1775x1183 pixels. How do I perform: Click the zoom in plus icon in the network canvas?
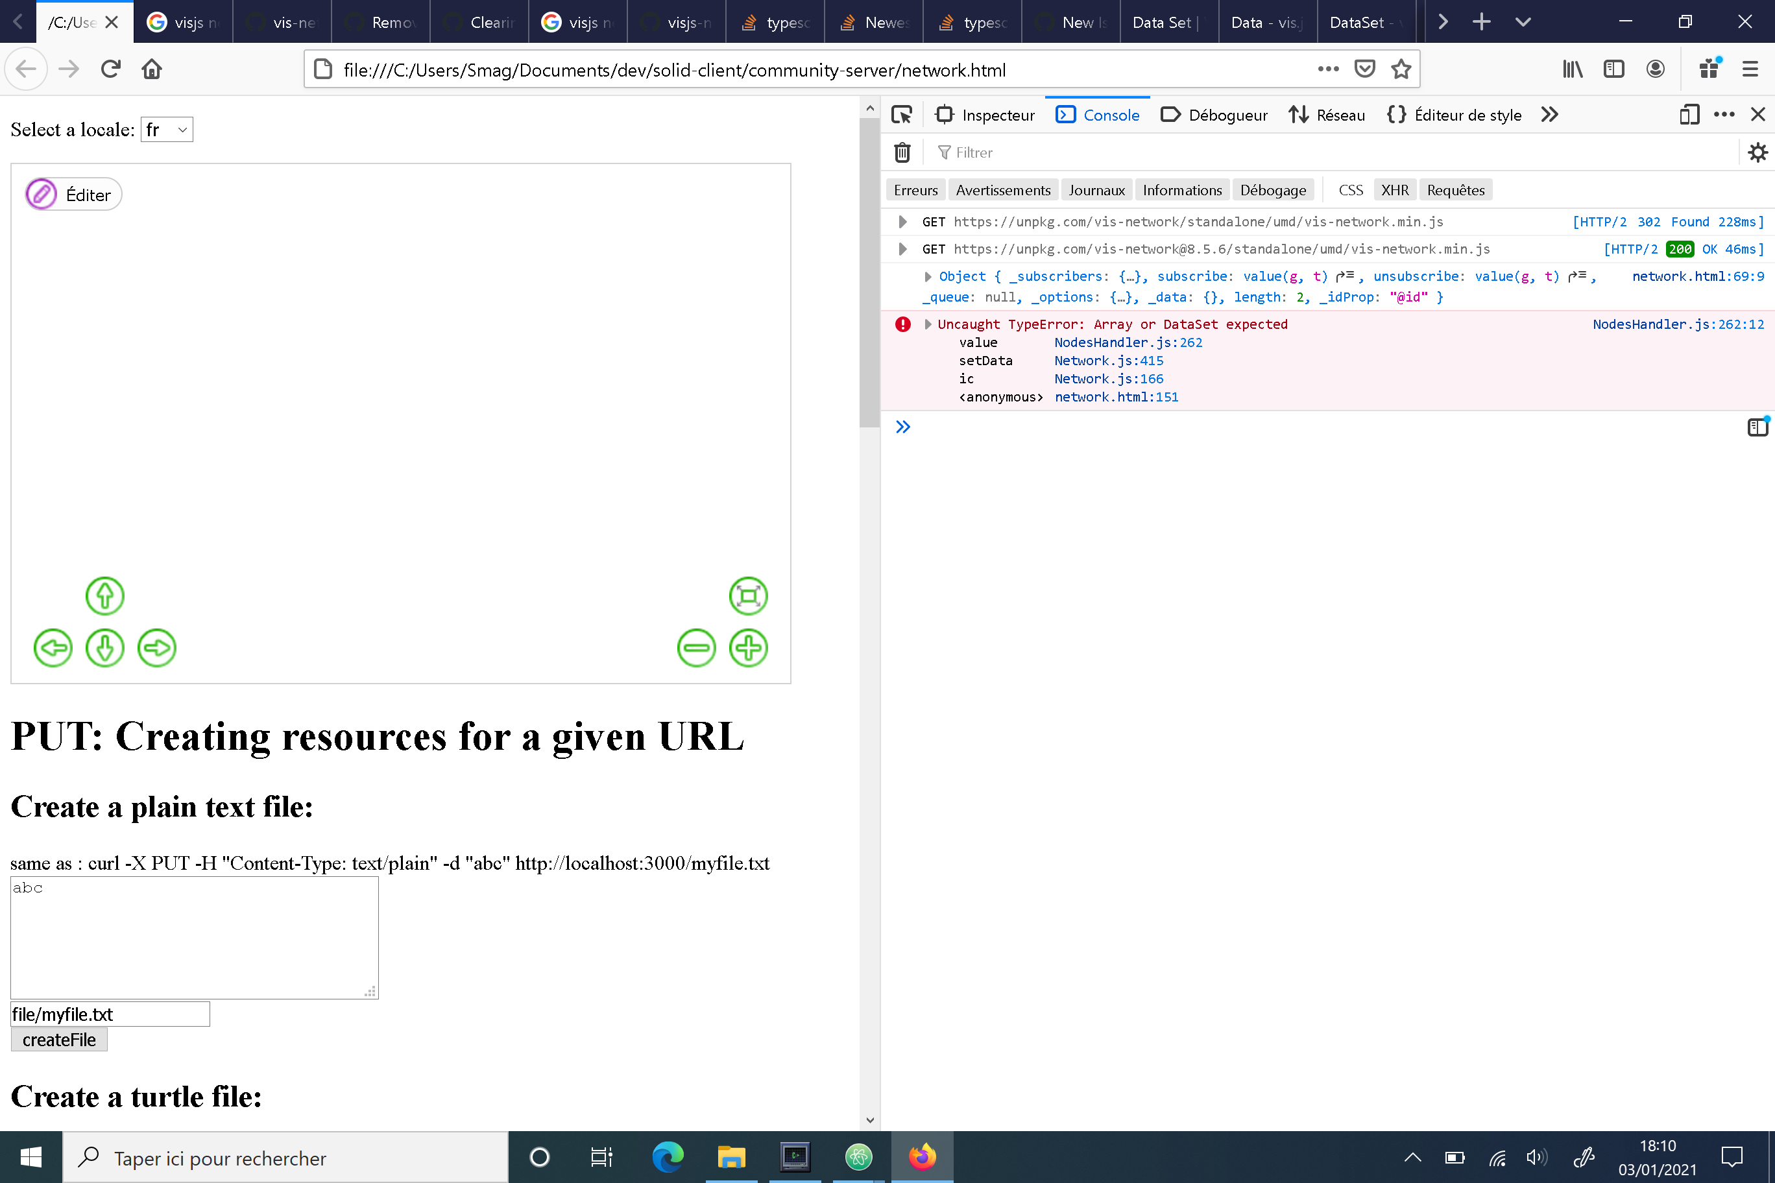coord(748,648)
